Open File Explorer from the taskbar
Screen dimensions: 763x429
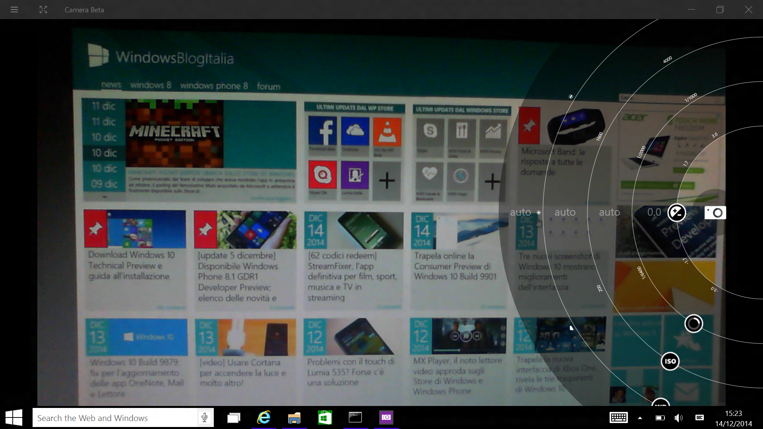point(294,418)
